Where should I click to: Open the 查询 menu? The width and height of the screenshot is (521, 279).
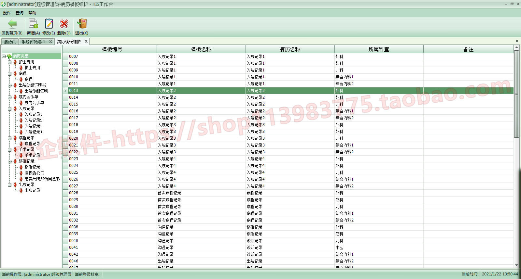point(20,13)
